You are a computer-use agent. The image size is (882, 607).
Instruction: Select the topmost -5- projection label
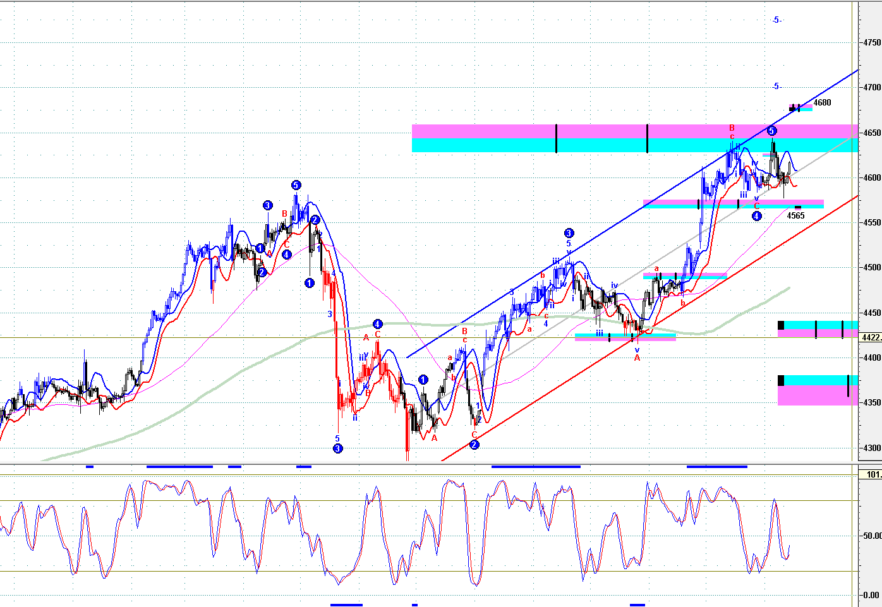point(776,20)
